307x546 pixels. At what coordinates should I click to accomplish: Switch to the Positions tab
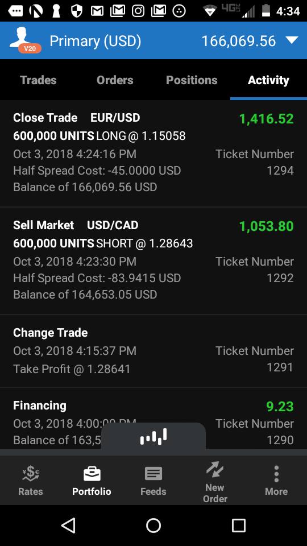192,80
